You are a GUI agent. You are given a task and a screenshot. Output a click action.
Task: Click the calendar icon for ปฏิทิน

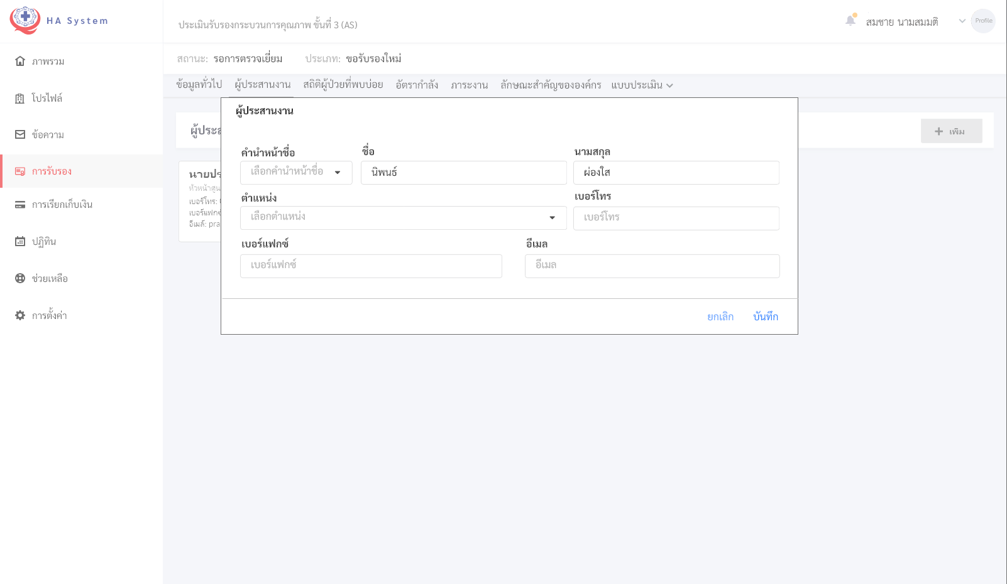pyautogui.click(x=20, y=241)
